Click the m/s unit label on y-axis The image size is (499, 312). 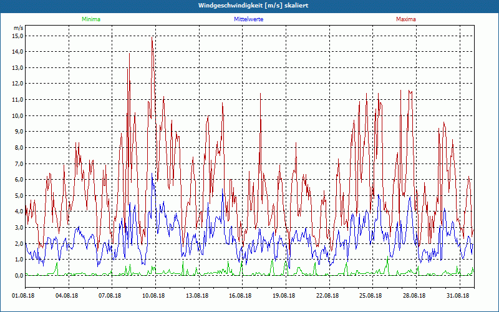(x=18, y=28)
